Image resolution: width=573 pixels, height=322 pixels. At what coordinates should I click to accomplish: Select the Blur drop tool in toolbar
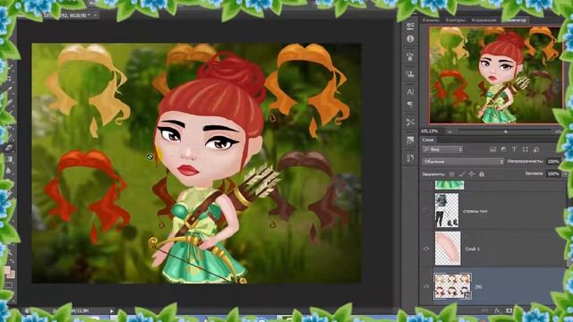(9, 171)
